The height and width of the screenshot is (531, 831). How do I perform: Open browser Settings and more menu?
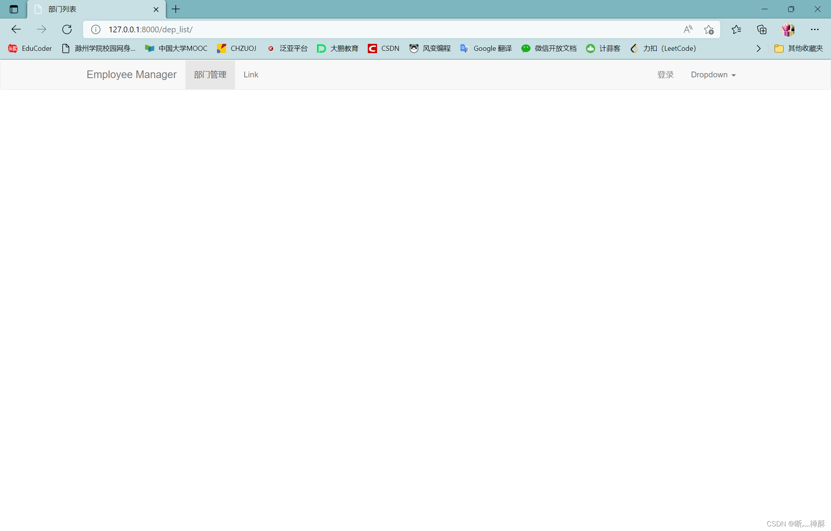pyautogui.click(x=815, y=29)
